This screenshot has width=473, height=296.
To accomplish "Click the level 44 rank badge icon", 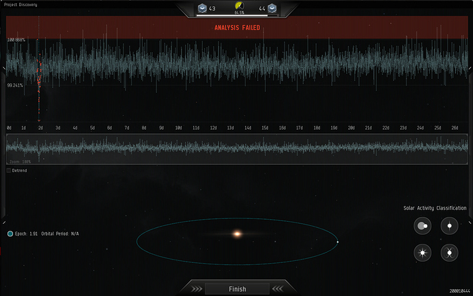I will pos(272,8).
